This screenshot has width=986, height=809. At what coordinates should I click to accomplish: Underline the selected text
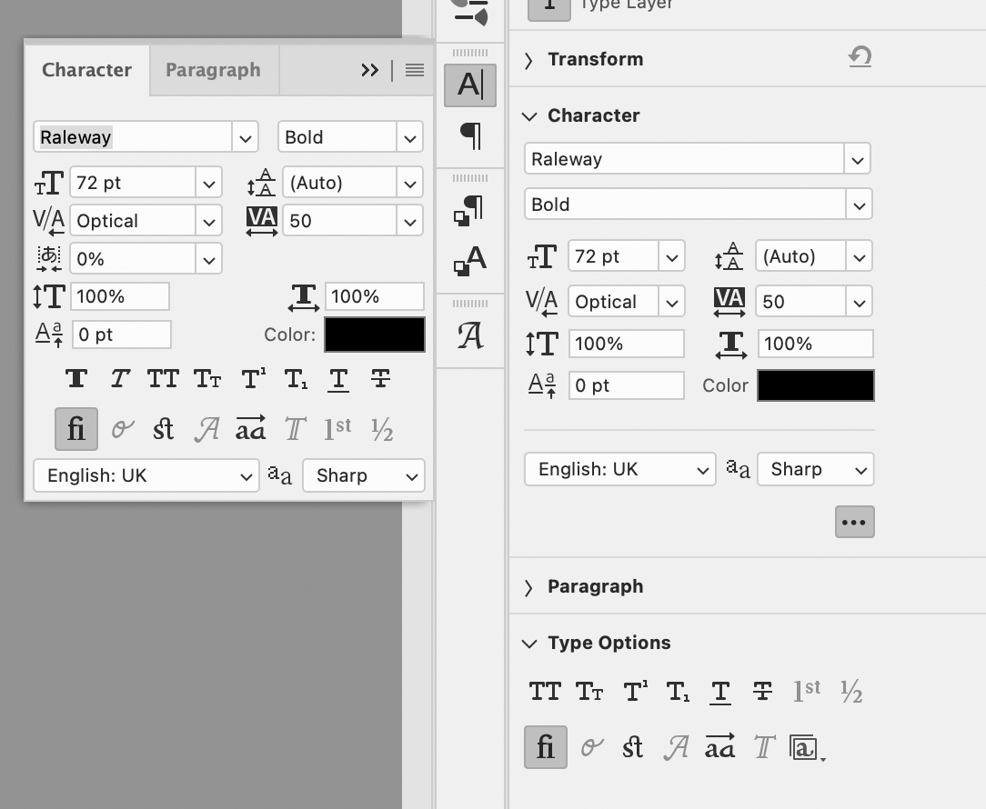[x=338, y=378]
